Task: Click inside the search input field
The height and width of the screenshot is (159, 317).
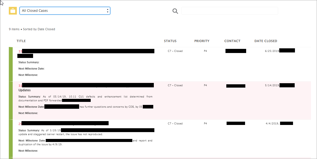Action: [230, 11]
